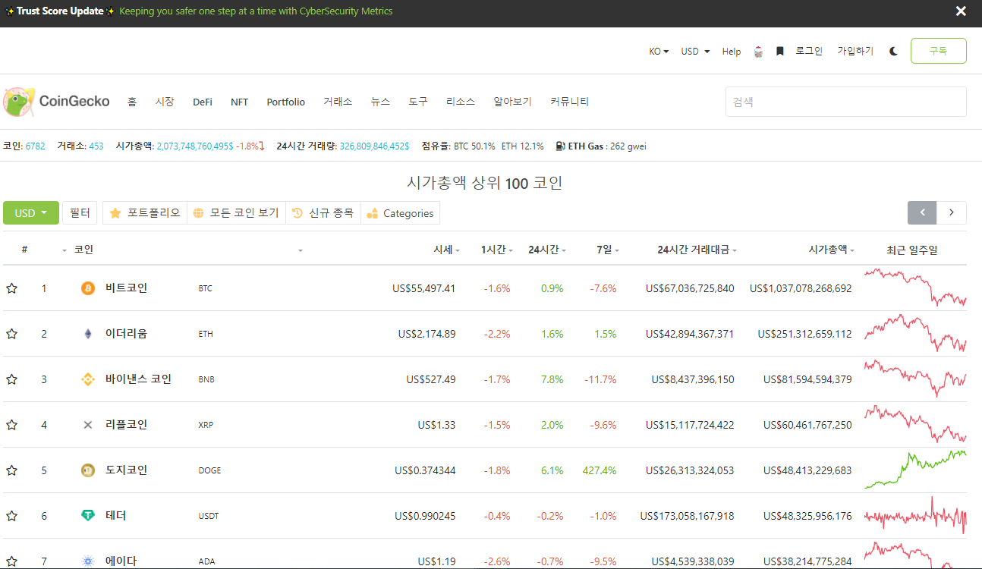The height and width of the screenshot is (569, 982).
Task: Favorite 테더 with its star
Action: [11, 516]
